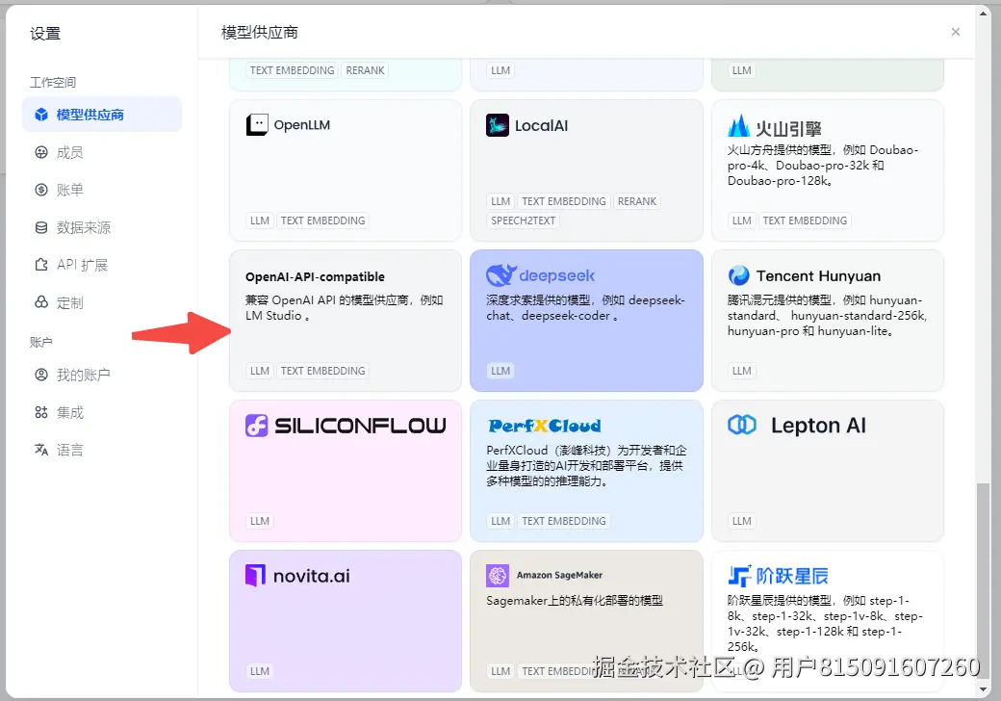Image resolution: width=1001 pixels, height=701 pixels.
Task: Go to 账单 settings page
Action: pyautogui.click(x=102, y=190)
